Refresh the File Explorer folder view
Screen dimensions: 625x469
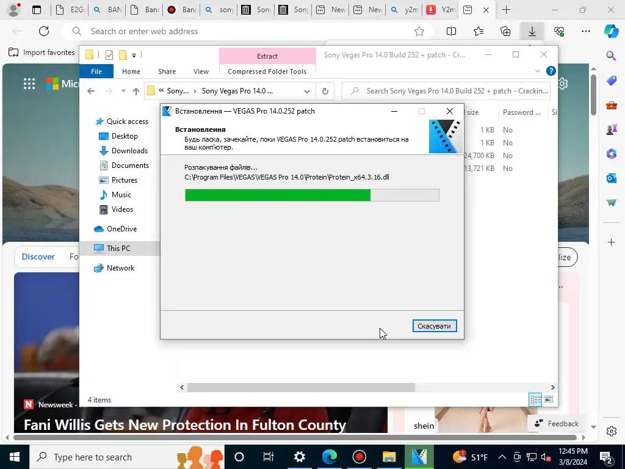coord(325,92)
